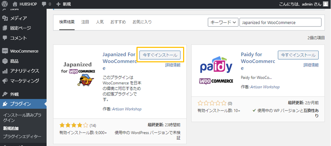Open こんにちは、admin さん account menu
The image size is (331, 146).
click(x=304, y=4)
